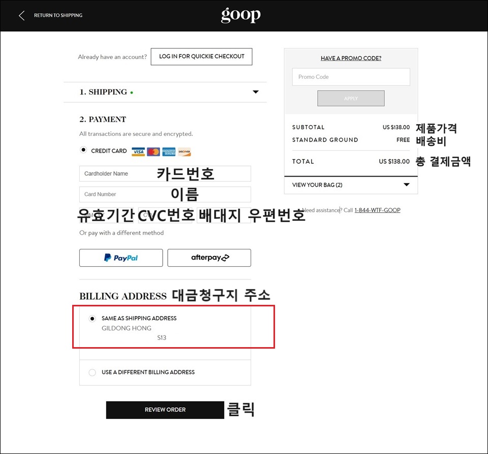Click the American Express icon
488x454 pixels.
point(169,152)
